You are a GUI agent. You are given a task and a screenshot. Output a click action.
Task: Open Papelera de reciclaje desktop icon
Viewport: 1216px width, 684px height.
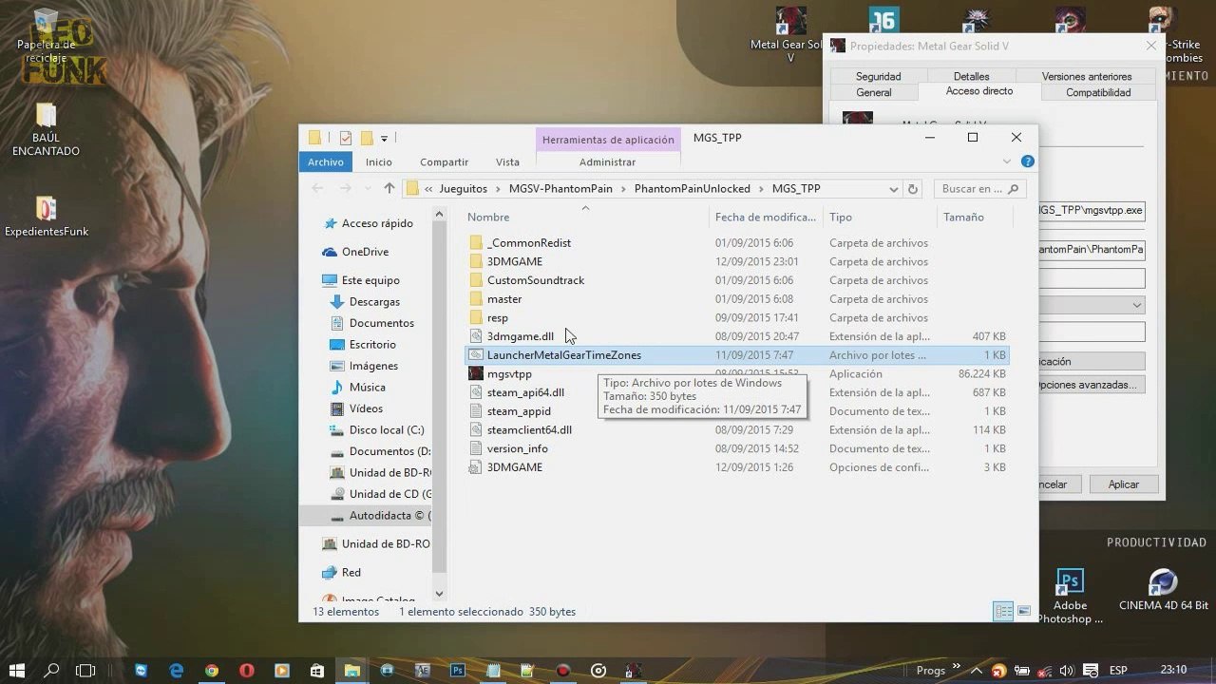pyautogui.click(x=46, y=36)
